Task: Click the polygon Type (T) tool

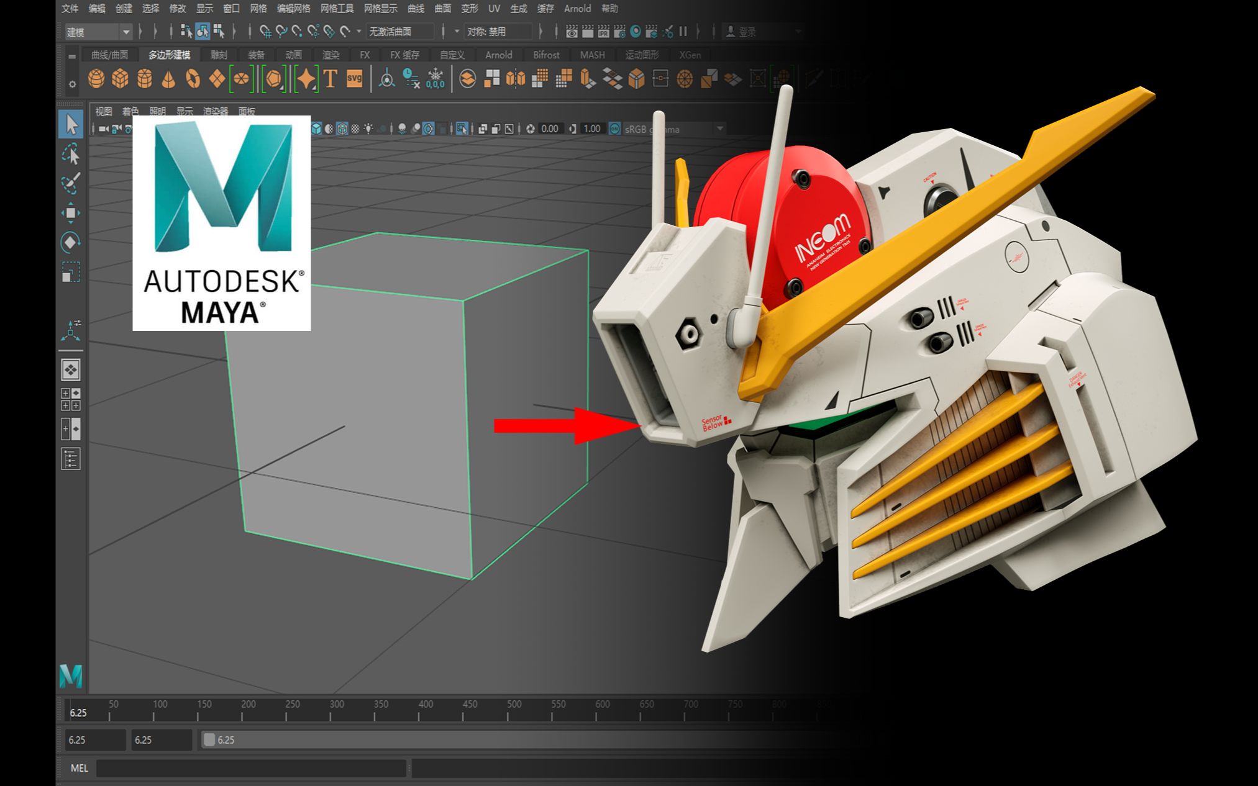Action: pyautogui.click(x=330, y=79)
